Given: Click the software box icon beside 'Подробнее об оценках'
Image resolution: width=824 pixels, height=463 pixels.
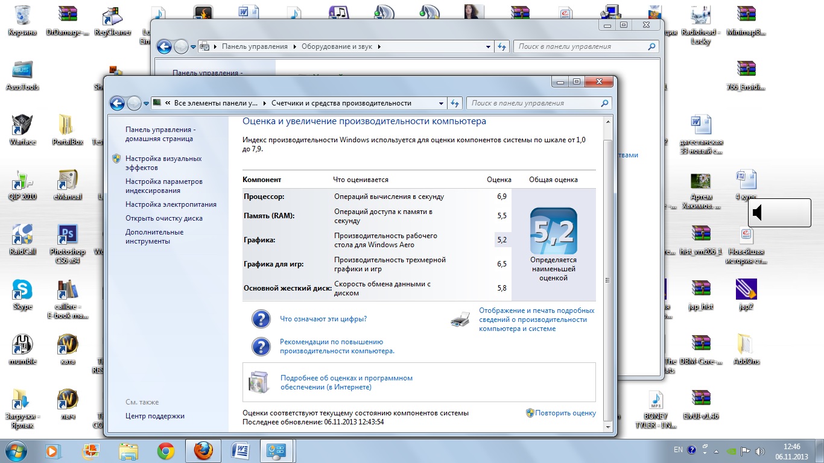Looking at the screenshot, I should coord(259,382).
